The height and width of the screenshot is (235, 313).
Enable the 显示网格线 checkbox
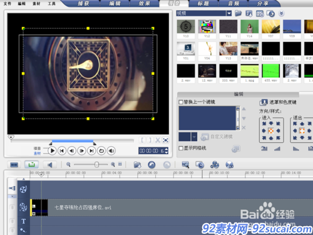pos(181,148)
